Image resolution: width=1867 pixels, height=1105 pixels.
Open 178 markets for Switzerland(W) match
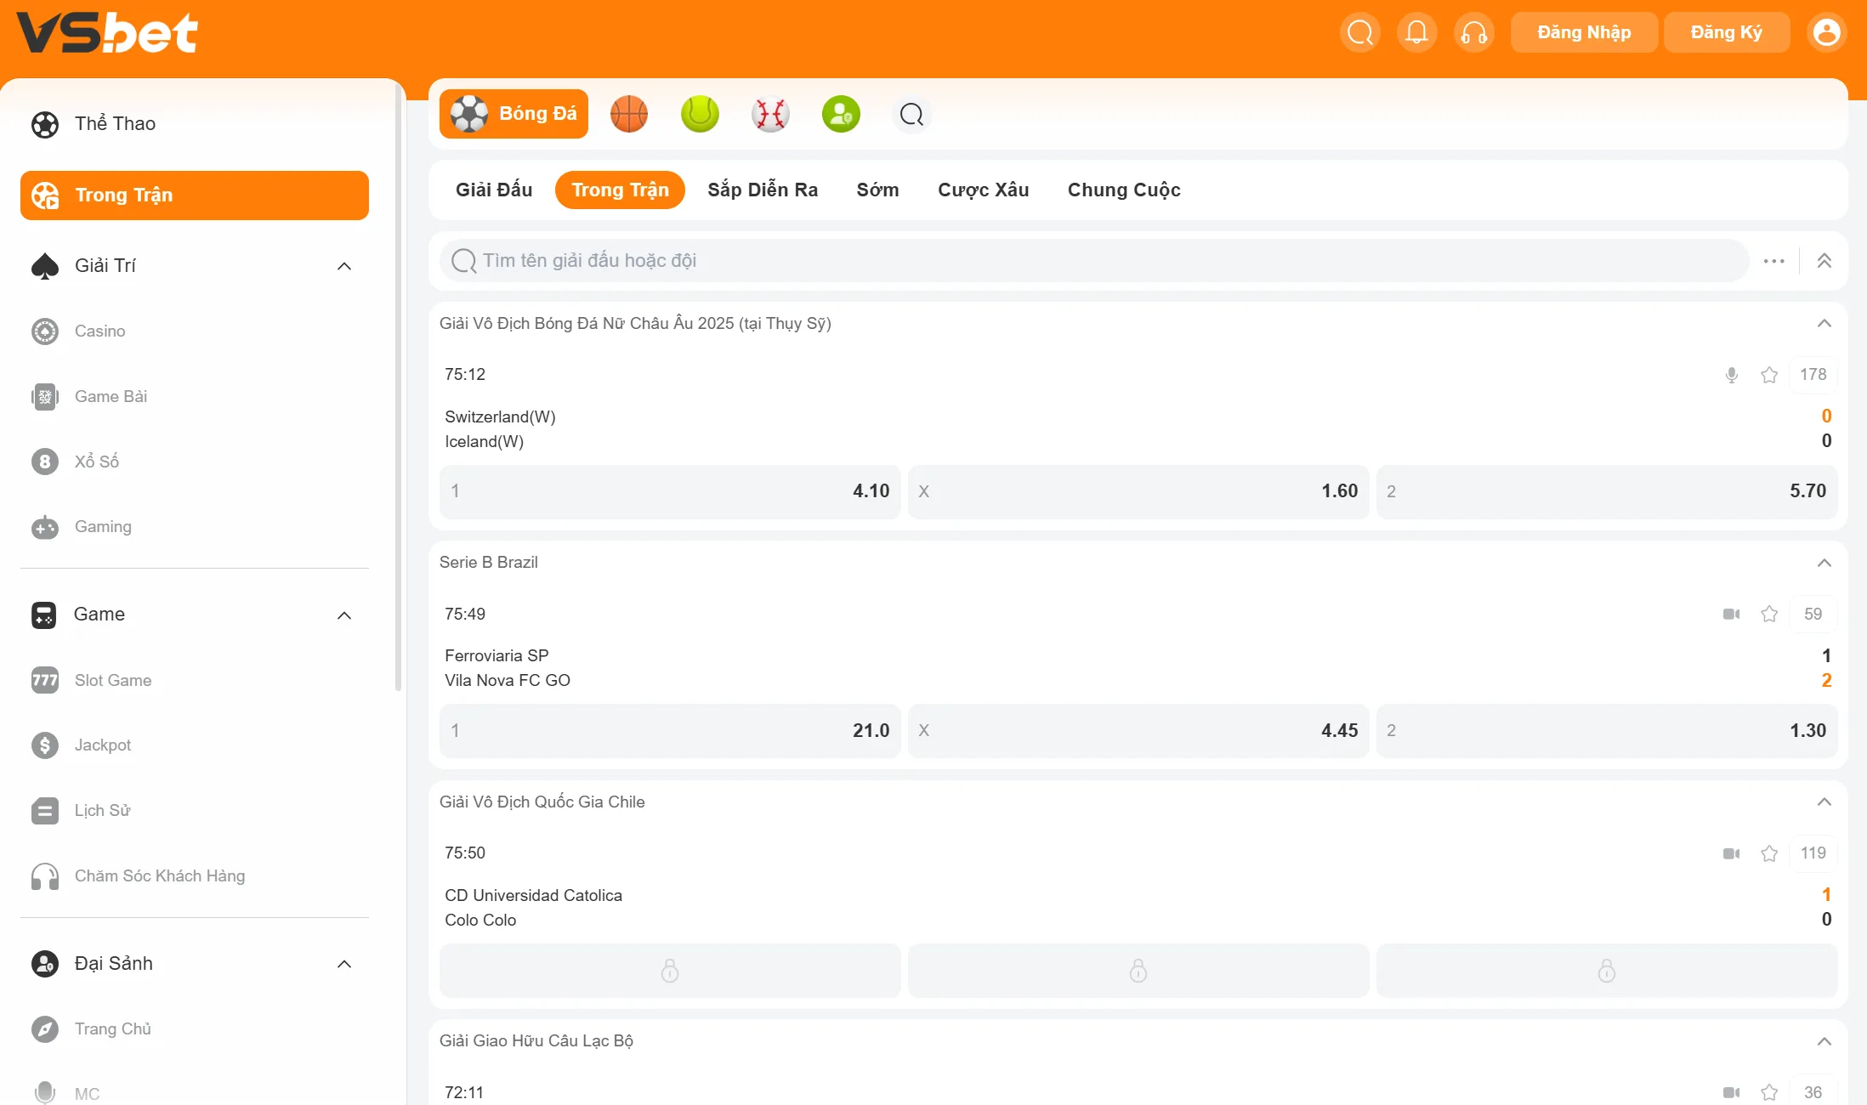(1813, 375)
